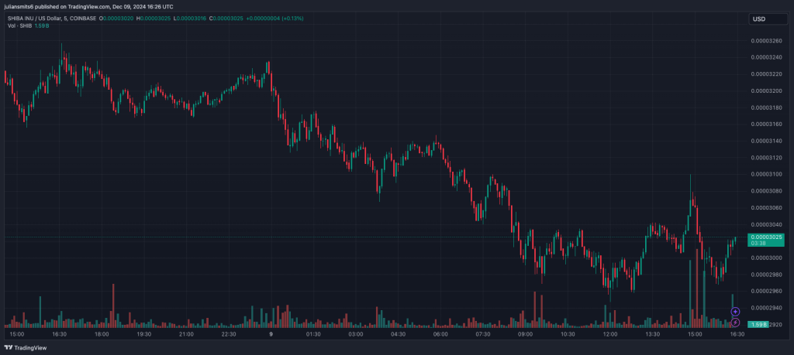Click the 10:30 time axis label
Image resolution: width=794 pixels, height=355 pixels.
(568, 334)
